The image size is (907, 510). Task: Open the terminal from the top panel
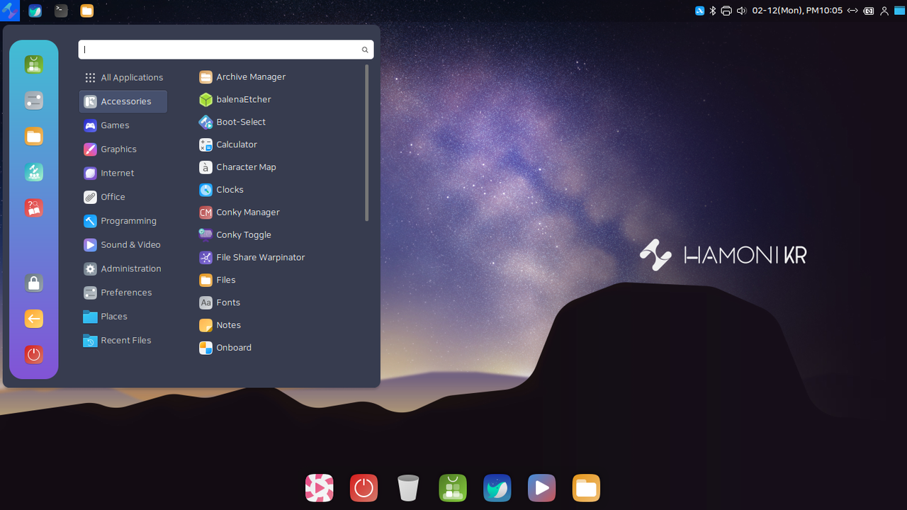tap(61, 11)
